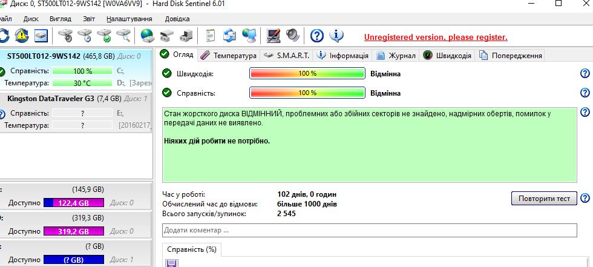593x267 pixels.
Task: Click help icon next to Повторити тест
Action: coord(585,198)
